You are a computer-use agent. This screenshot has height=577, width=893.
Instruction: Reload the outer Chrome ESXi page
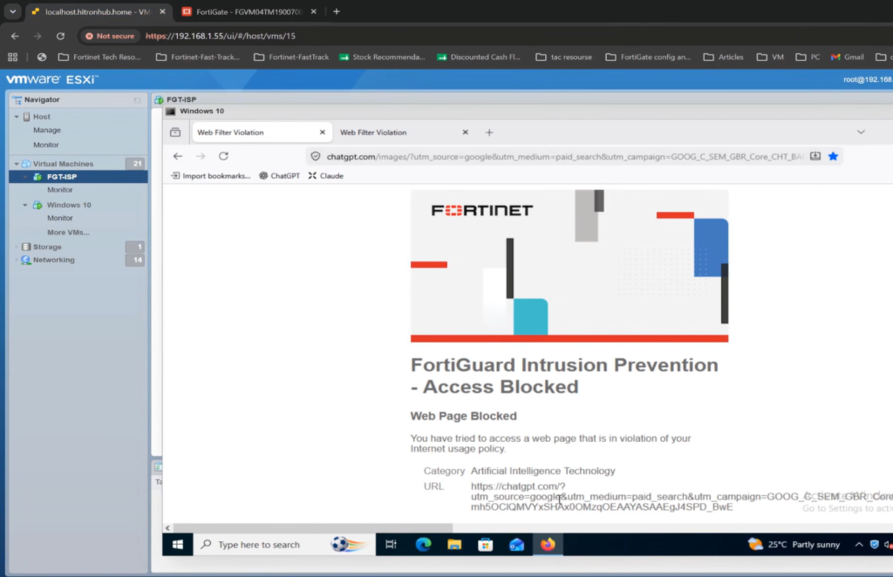pos(60,36)
